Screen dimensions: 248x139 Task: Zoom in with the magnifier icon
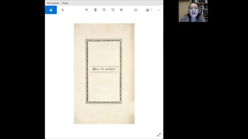click(87, 10)
